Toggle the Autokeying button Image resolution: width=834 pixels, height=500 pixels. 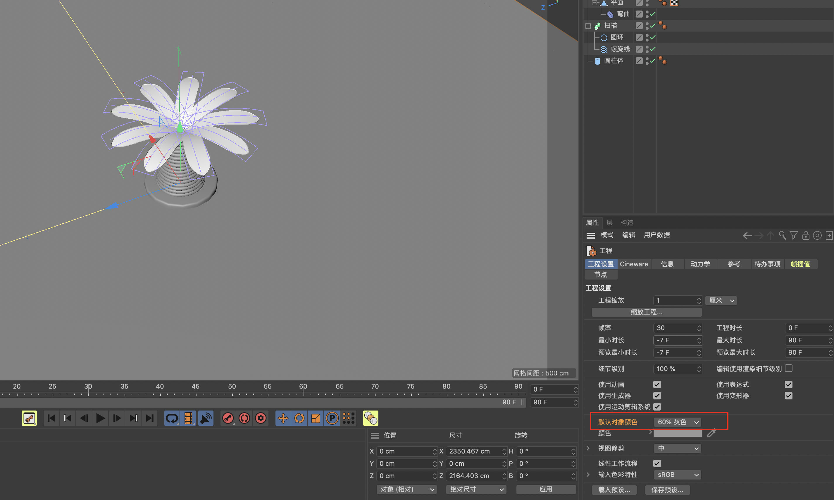[244, 418]
